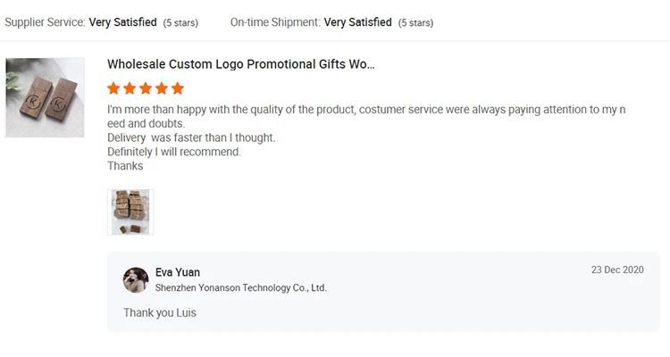The height and width of the screenshot is (357, 670).
Task: Click the Delivery was faster sentence
Action: [x=191, y=137]
